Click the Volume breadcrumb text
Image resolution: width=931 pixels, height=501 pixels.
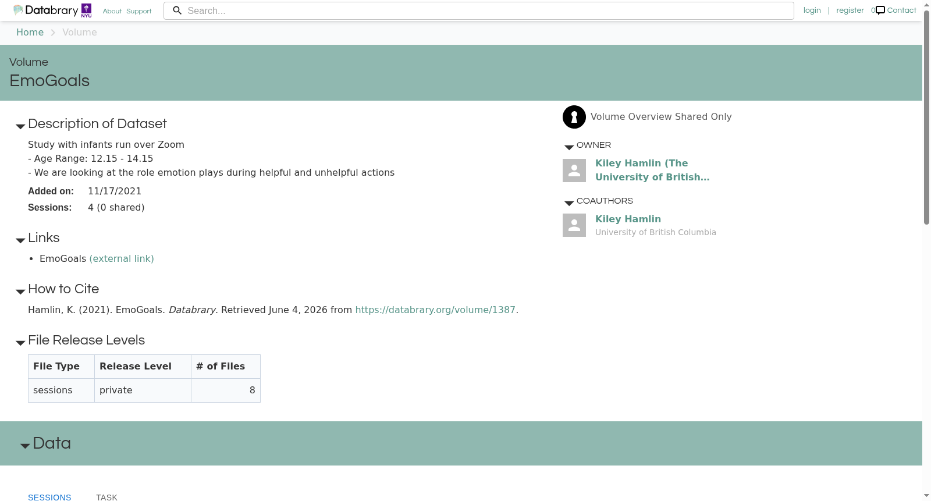pyautogui.click(x=80, y=33)
